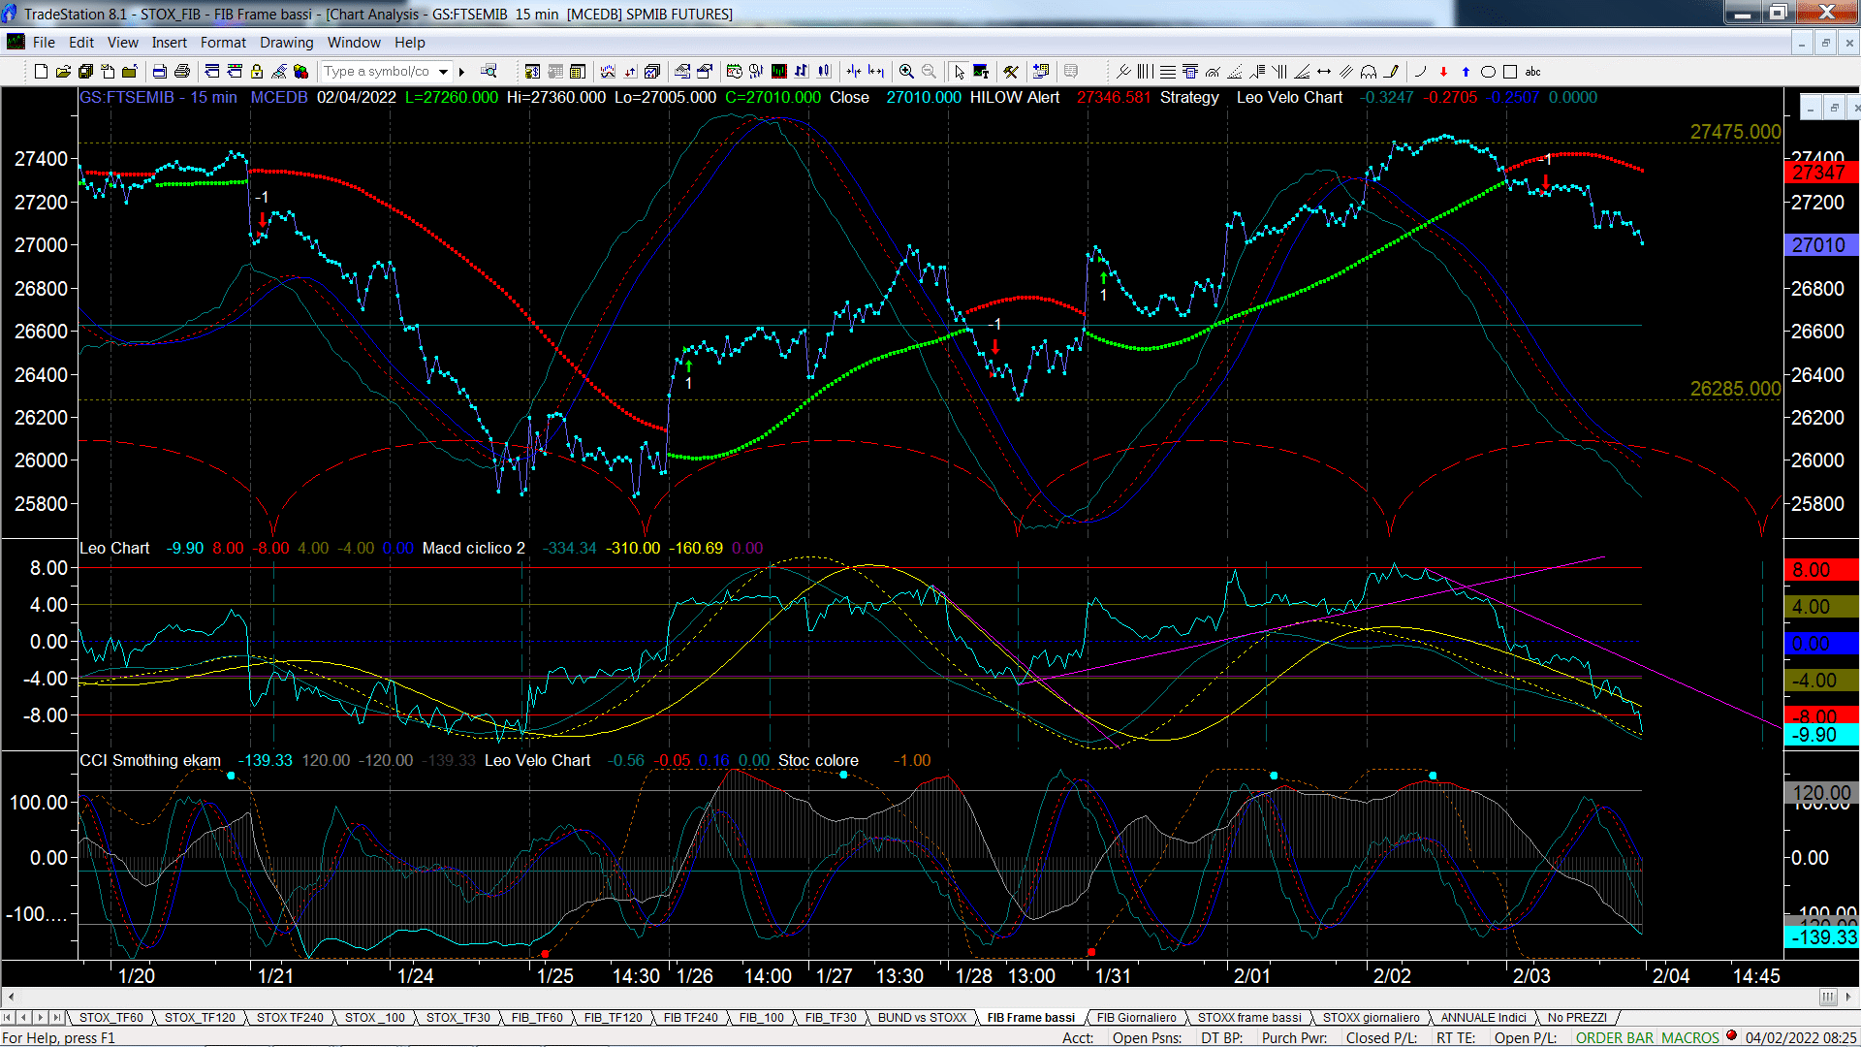Click the colored cubes icon
Image resolution: width=1861 pixels, height=1047 pixels.
301,72
